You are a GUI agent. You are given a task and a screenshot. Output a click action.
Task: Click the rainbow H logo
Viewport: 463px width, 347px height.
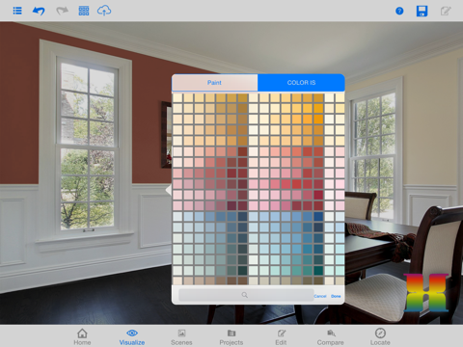click(426, 292)
